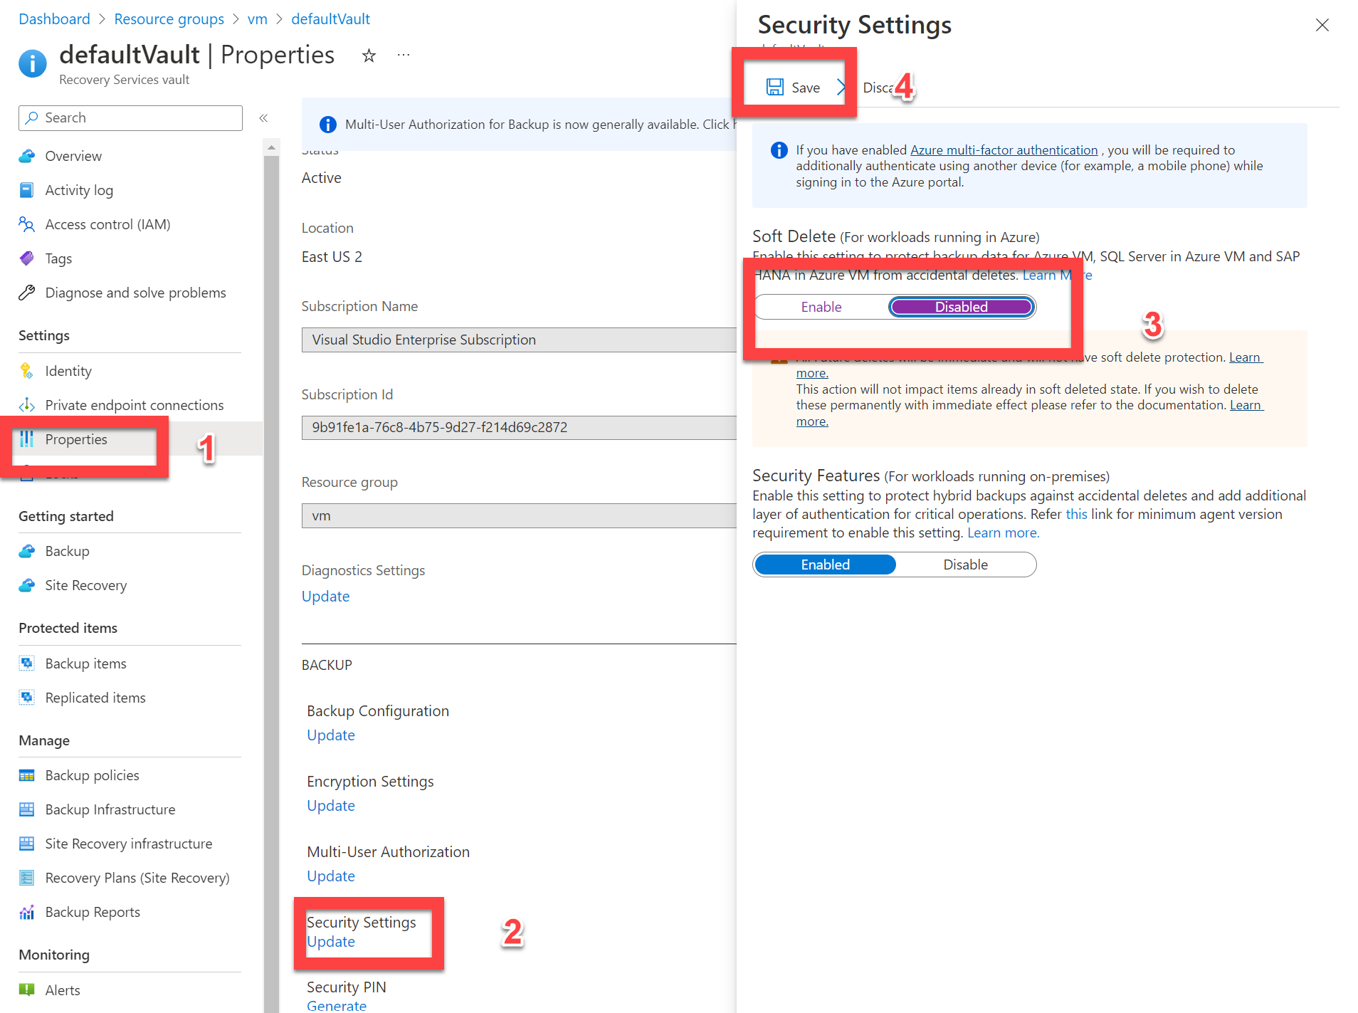Viewport: 1358px width, 1013px height.
Task: Click the Site Recovery cloud icon
Action: [27, 585]
